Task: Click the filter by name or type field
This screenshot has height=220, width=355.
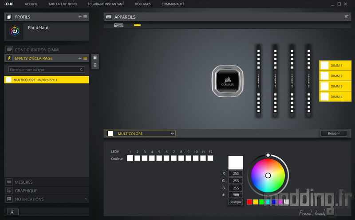Action: [x=47, y=70]
